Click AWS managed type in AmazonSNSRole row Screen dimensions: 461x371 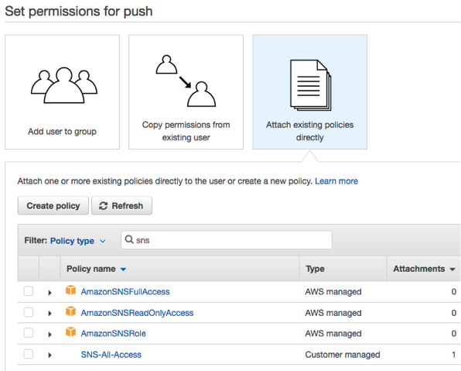pyautogui.click(x=333, y=333)
